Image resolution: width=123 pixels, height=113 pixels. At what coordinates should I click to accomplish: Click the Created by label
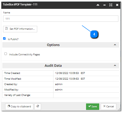point(11,85)
